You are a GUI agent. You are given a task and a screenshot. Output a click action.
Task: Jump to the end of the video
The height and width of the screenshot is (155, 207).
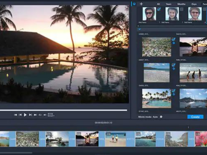pos(35,115)
